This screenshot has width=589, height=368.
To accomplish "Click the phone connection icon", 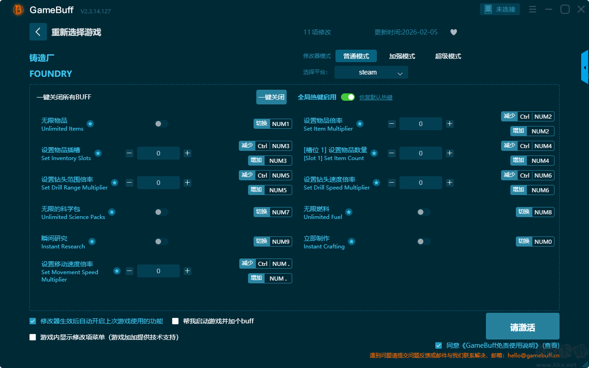I will tap(488, 9).
